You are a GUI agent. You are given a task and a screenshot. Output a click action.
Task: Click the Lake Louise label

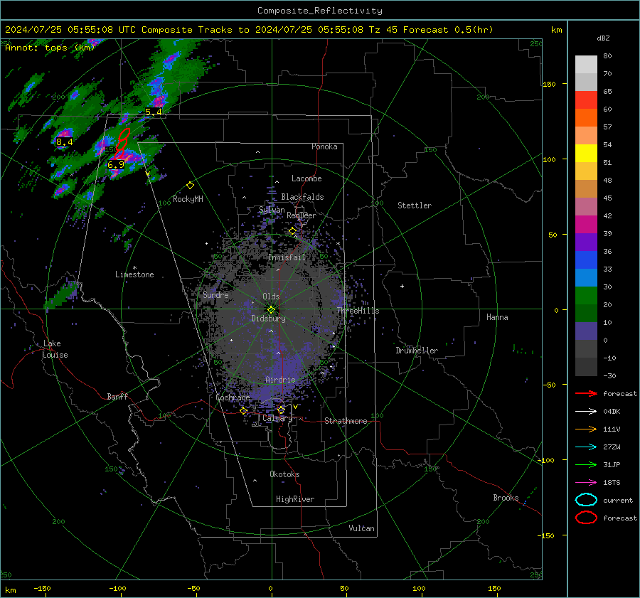55,349
